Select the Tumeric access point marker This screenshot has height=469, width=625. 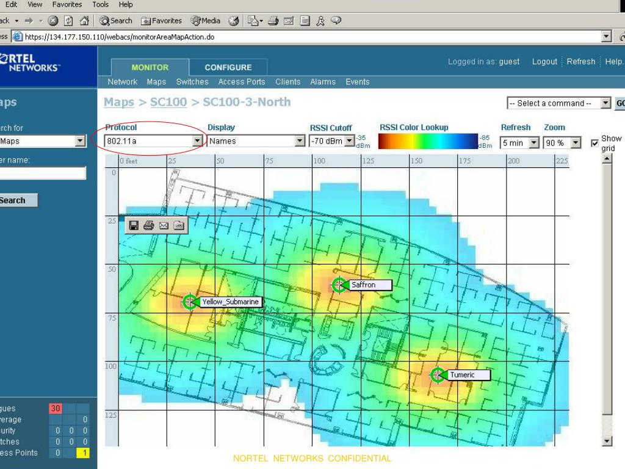click(x=438, y=375)
